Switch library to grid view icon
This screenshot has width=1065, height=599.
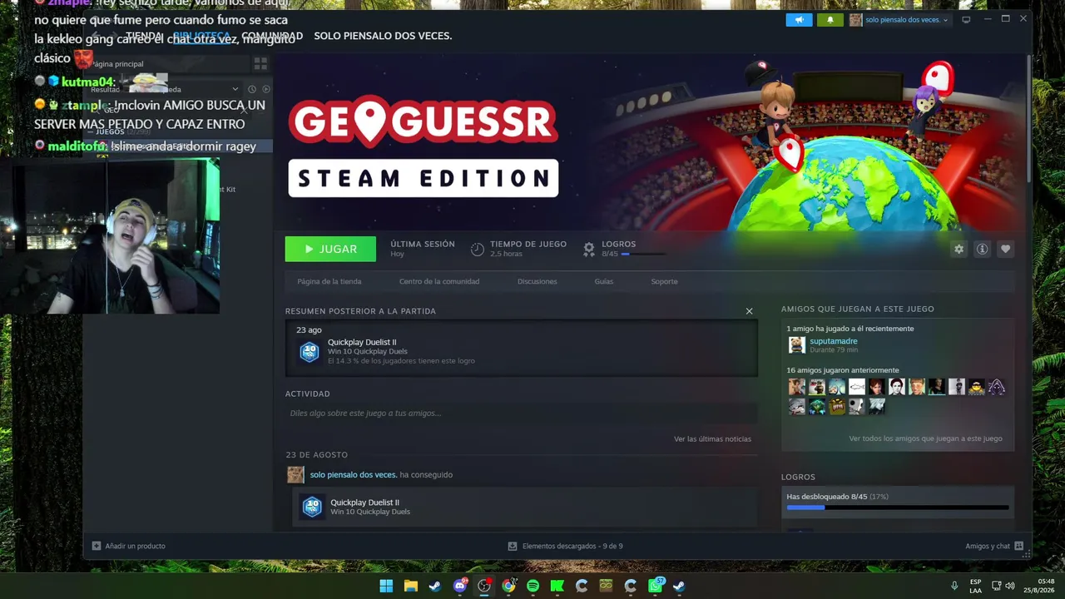[x=260, y=63]
